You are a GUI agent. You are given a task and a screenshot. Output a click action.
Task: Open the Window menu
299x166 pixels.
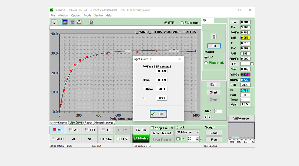(63, 15)
